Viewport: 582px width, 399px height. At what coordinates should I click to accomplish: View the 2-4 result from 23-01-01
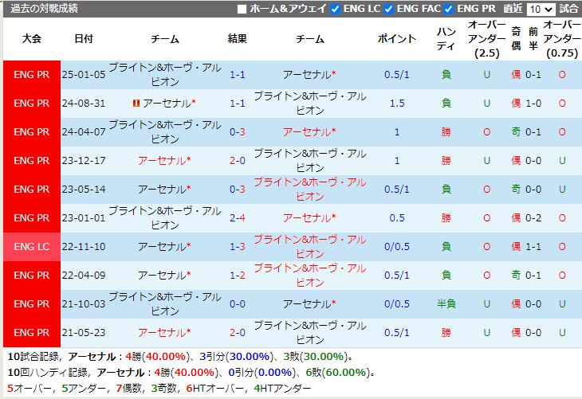[x=237, y=217]
